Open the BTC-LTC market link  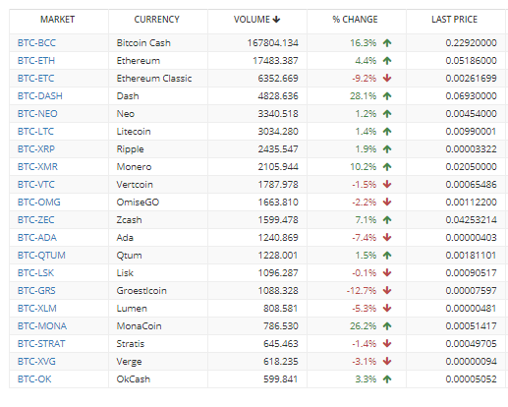tap(35, 132)
